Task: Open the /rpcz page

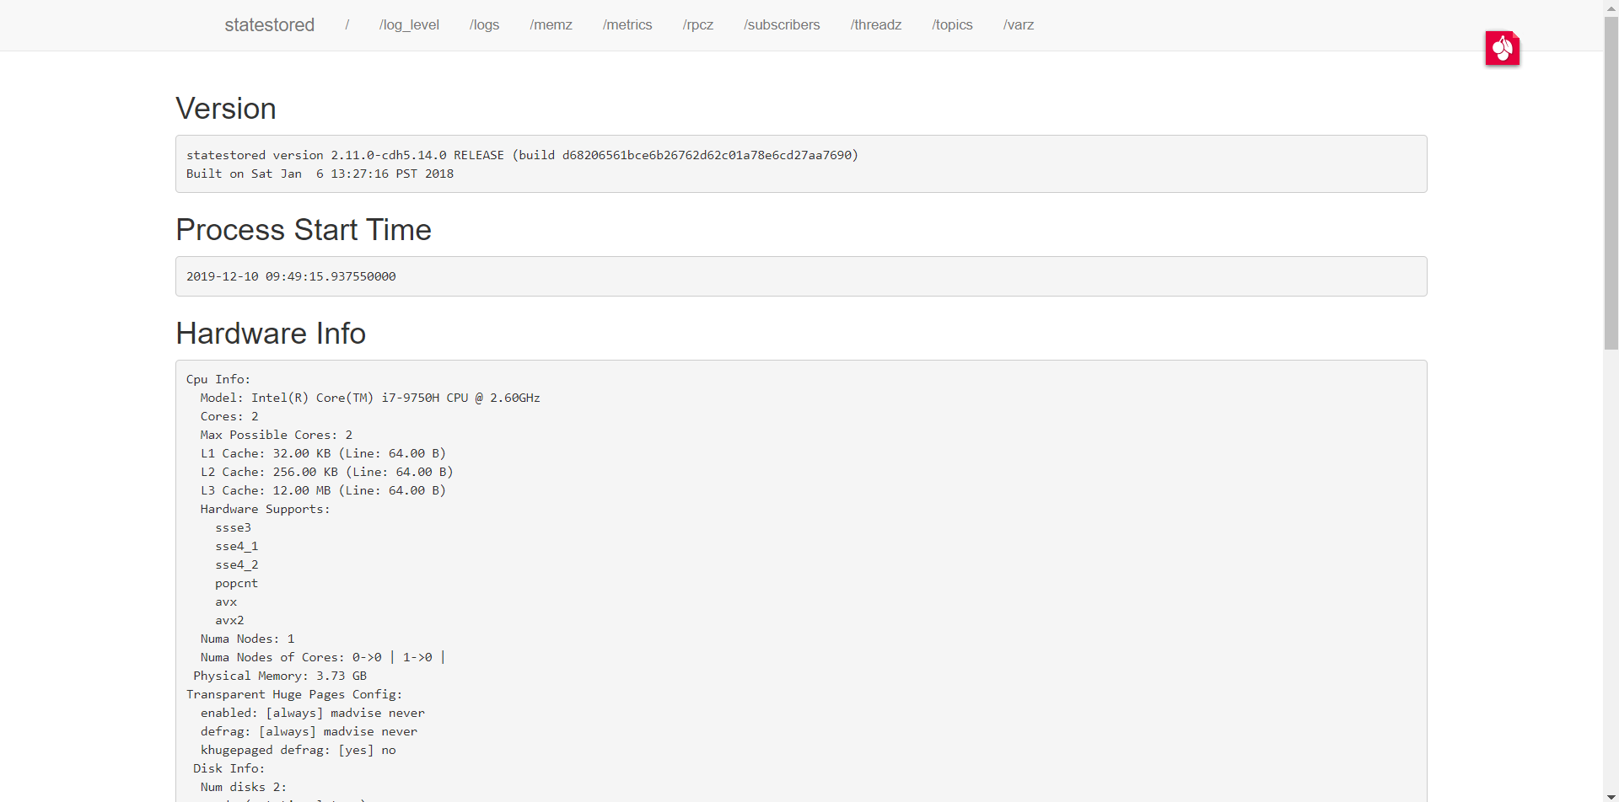Action: point(698,25)
